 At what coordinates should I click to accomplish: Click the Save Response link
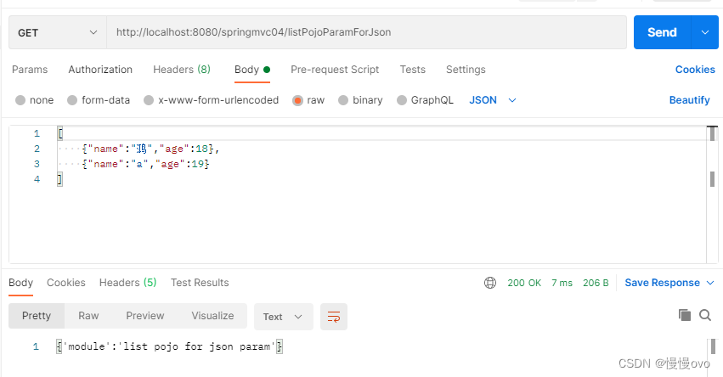[x=662, y=283]
